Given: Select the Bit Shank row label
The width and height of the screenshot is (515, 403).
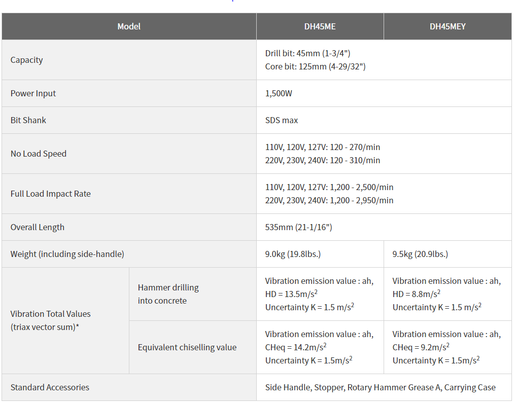Looking at the screenshot, I should (28, 120).
